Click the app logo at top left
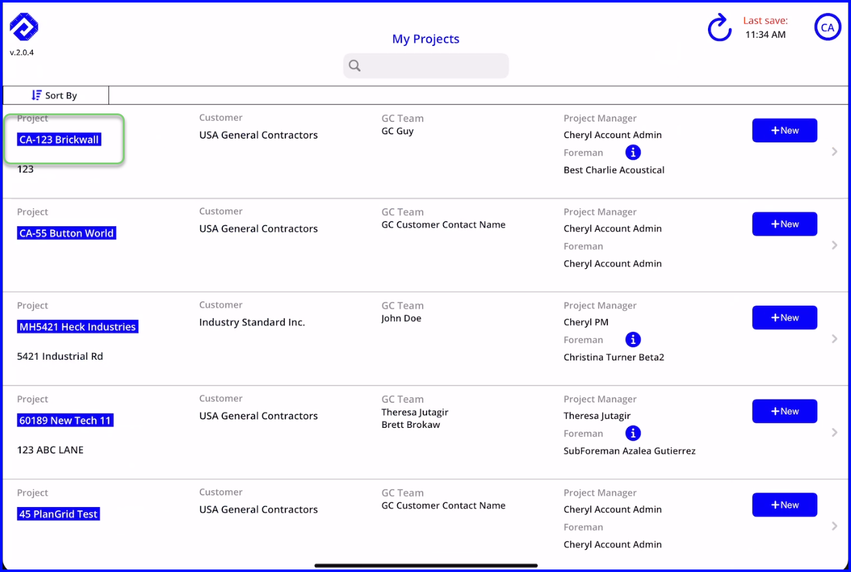 pos(24,27)
